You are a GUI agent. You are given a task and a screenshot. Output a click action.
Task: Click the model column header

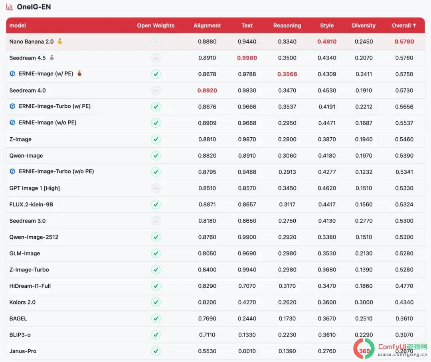click(18, 26)
